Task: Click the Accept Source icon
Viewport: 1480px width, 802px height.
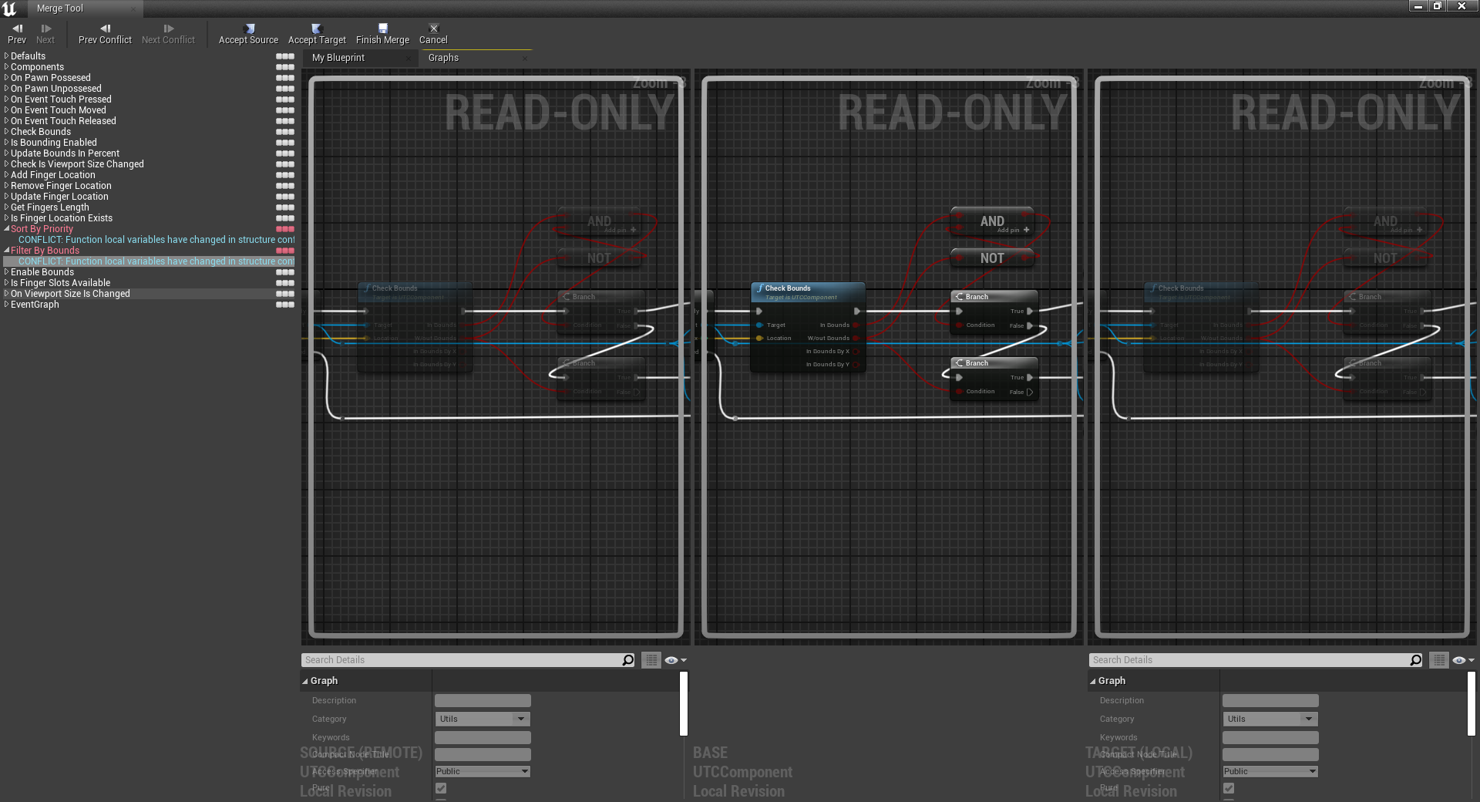Action: [248, 29]
